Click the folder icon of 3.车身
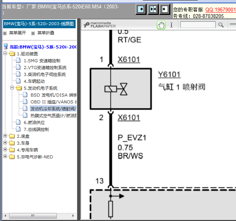Image resolution: width=236 pixels, height=221 pixels. click(x=12, y=143)
